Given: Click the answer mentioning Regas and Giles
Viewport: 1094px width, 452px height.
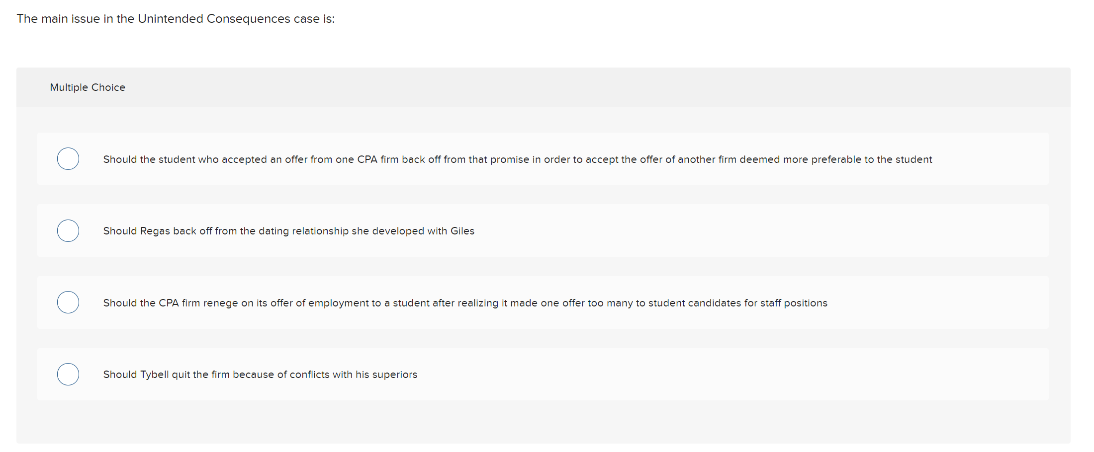Looking at the screenshot, I should click(288, 230).
